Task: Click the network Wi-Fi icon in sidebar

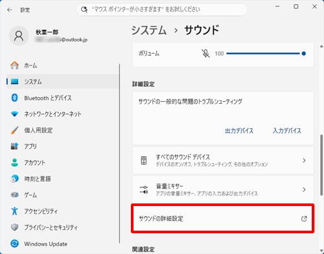Action: click(15, 114)
